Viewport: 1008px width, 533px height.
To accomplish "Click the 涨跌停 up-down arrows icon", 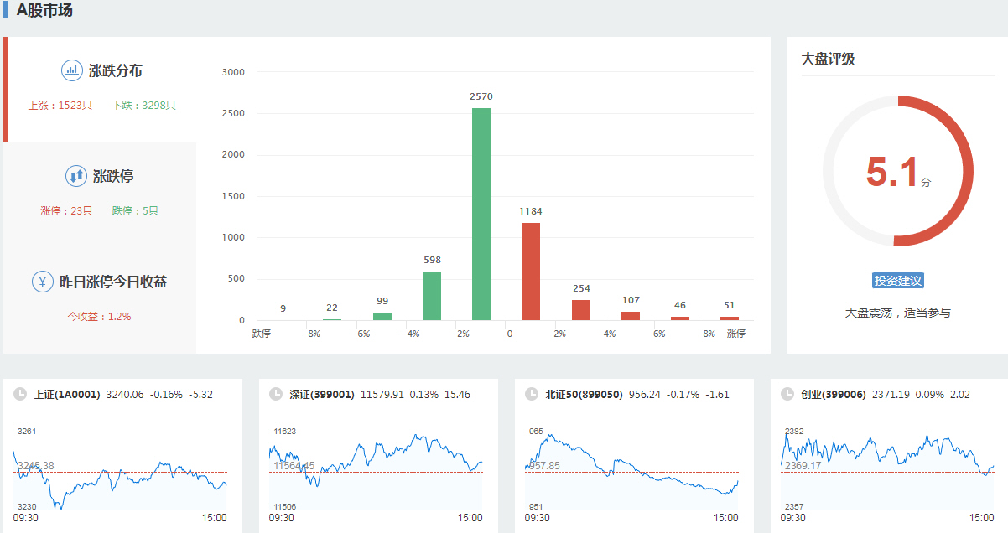I will [76, 176].
